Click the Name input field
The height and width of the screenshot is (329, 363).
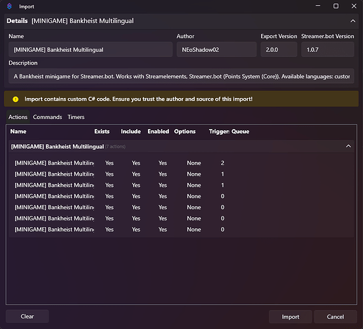pos(91,49)
